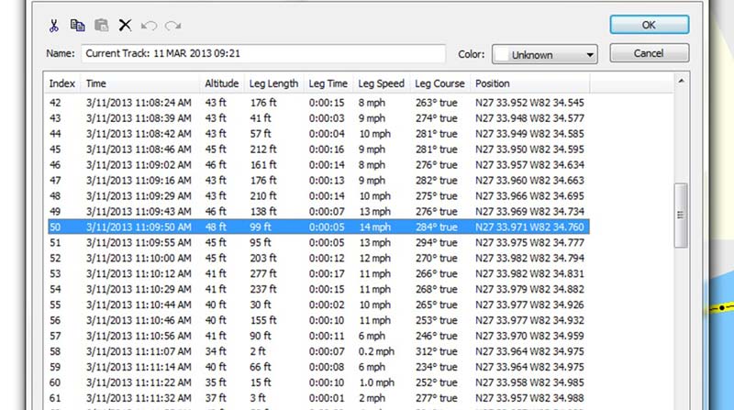734x410 pixels.
Task: Click the Paste clipboard icon
Action: point(101,26)
